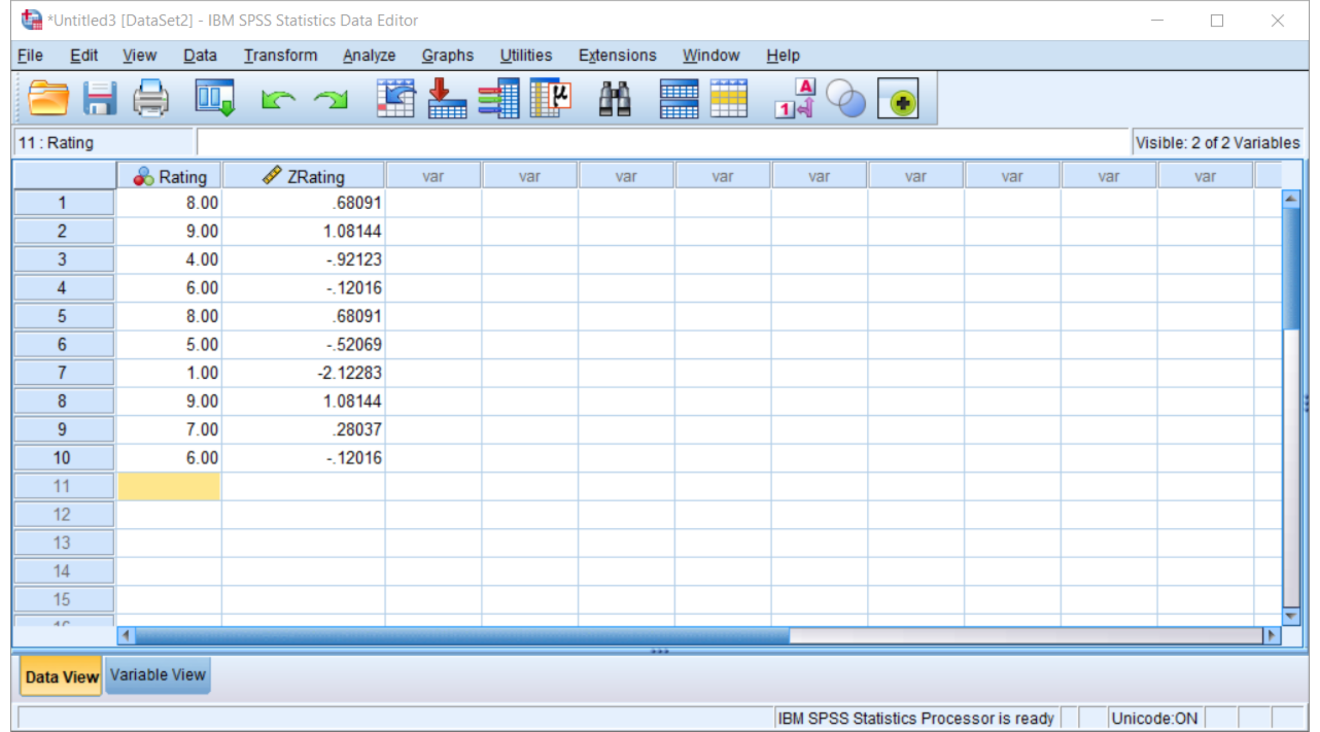Click the green Undo arrow

pos(278,100)
